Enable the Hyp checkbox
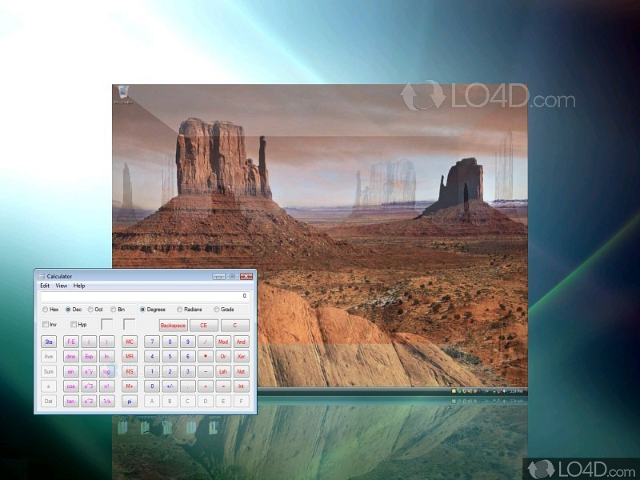 pyautogui.click(x=73, y=324)
